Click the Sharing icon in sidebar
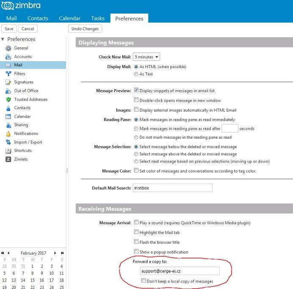This screenshot has height=289, width=293. coord(8,125)
